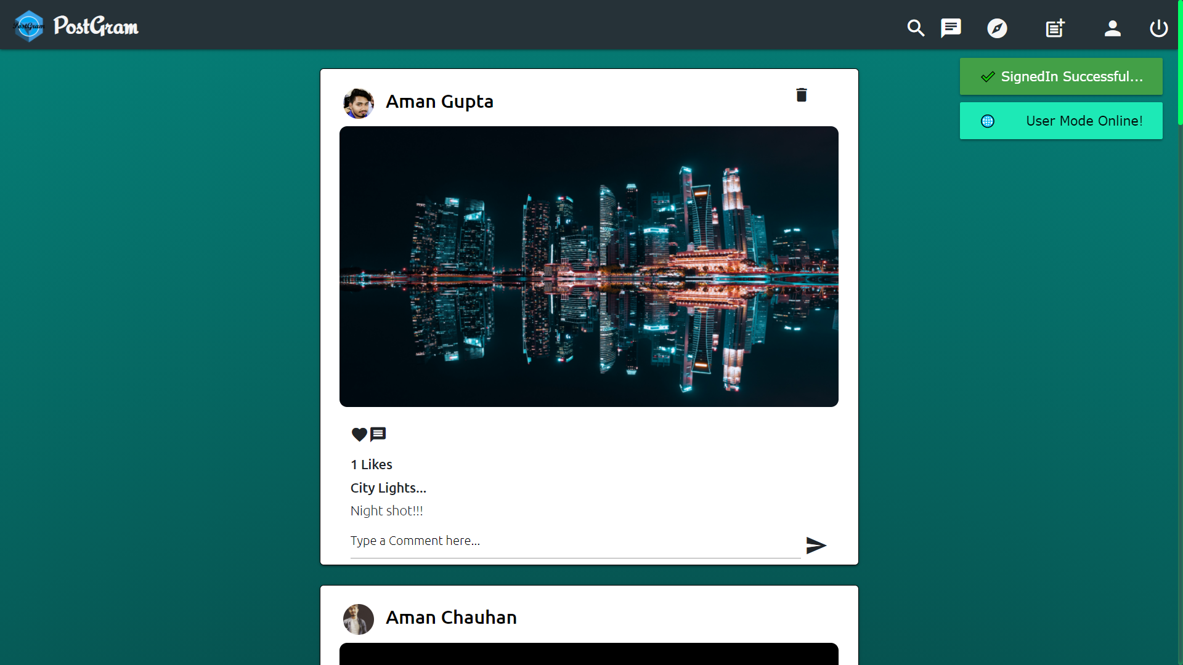Viewport: 1183px width, 665px height.
Task: Click Aman Chauhan's avatar picture
Action: tap(359, 619)
